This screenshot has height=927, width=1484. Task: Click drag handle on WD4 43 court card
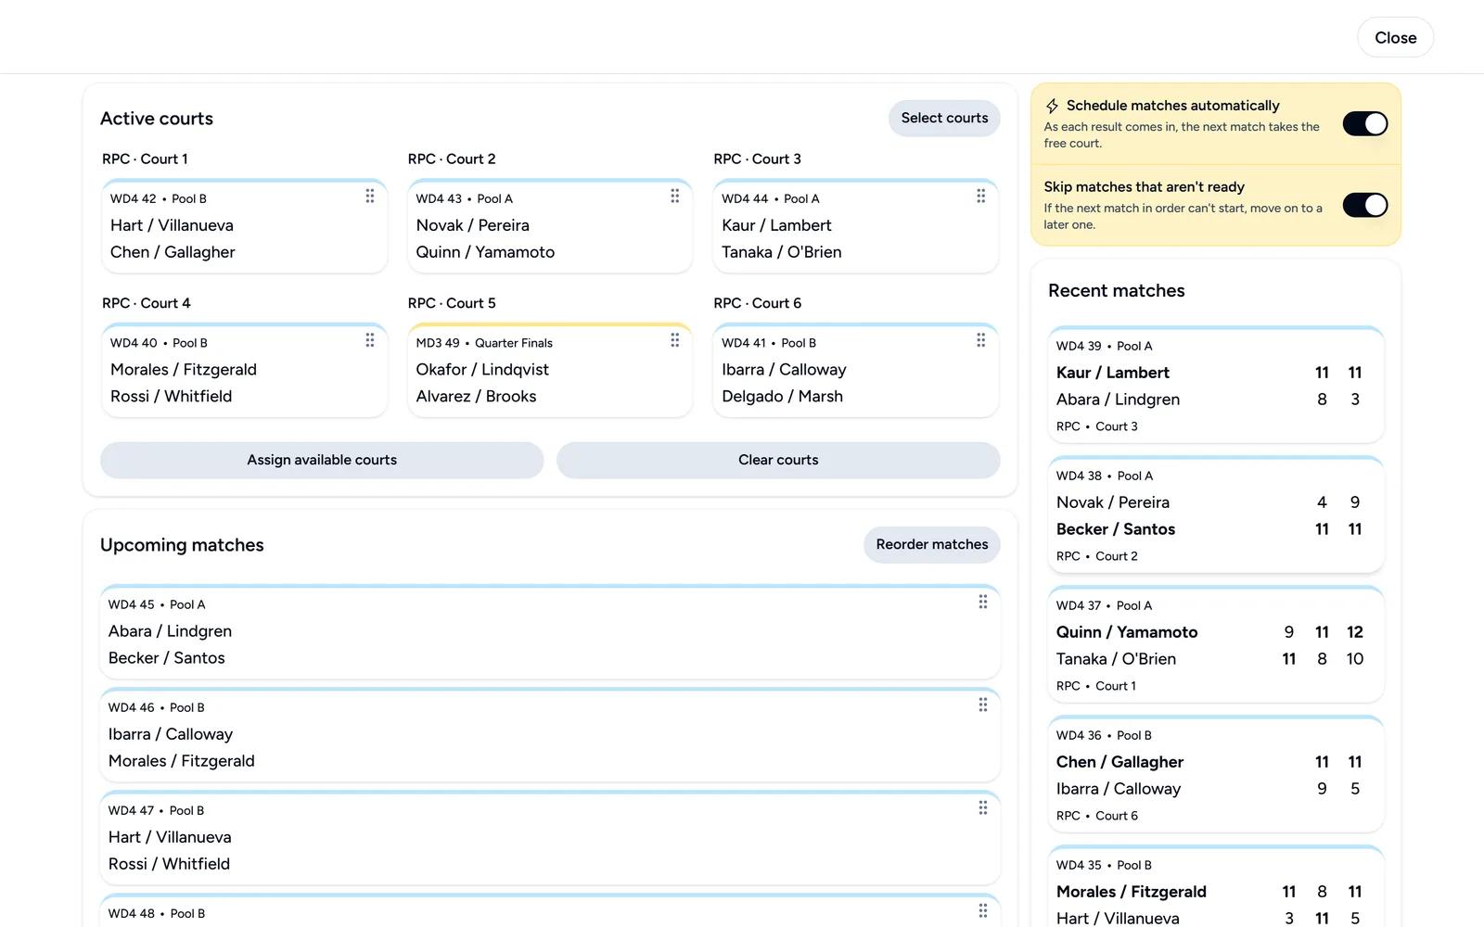[x=675, y=197]
